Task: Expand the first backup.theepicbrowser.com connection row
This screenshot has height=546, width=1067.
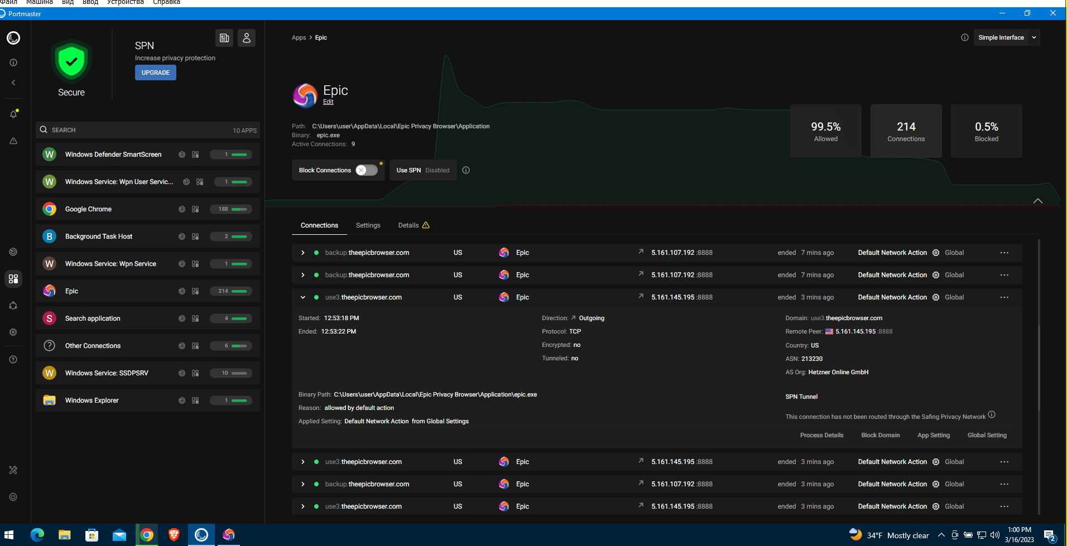Action: click(303, 253)
